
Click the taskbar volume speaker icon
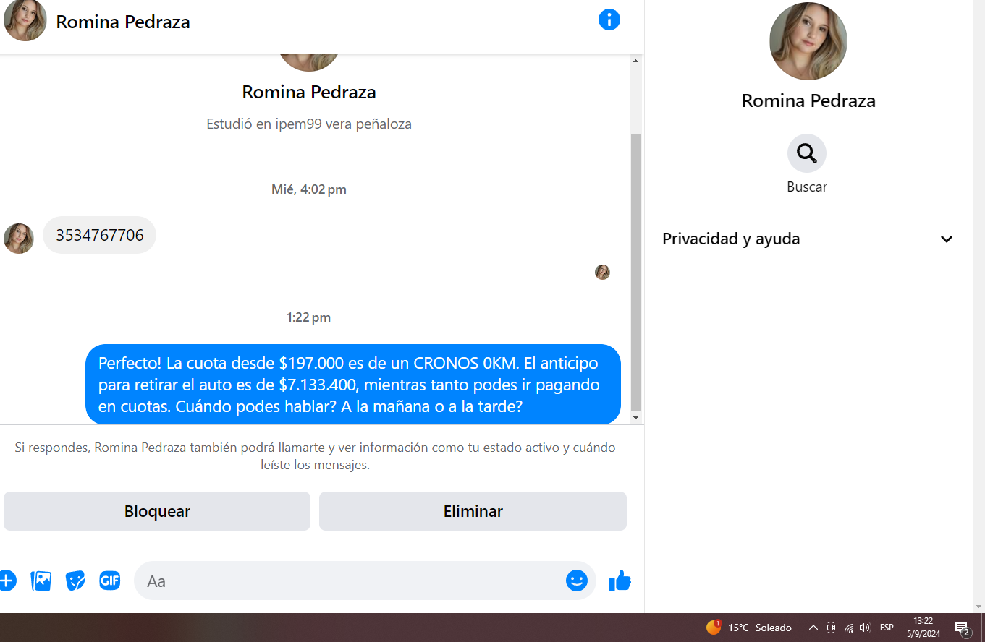(865, 628)
